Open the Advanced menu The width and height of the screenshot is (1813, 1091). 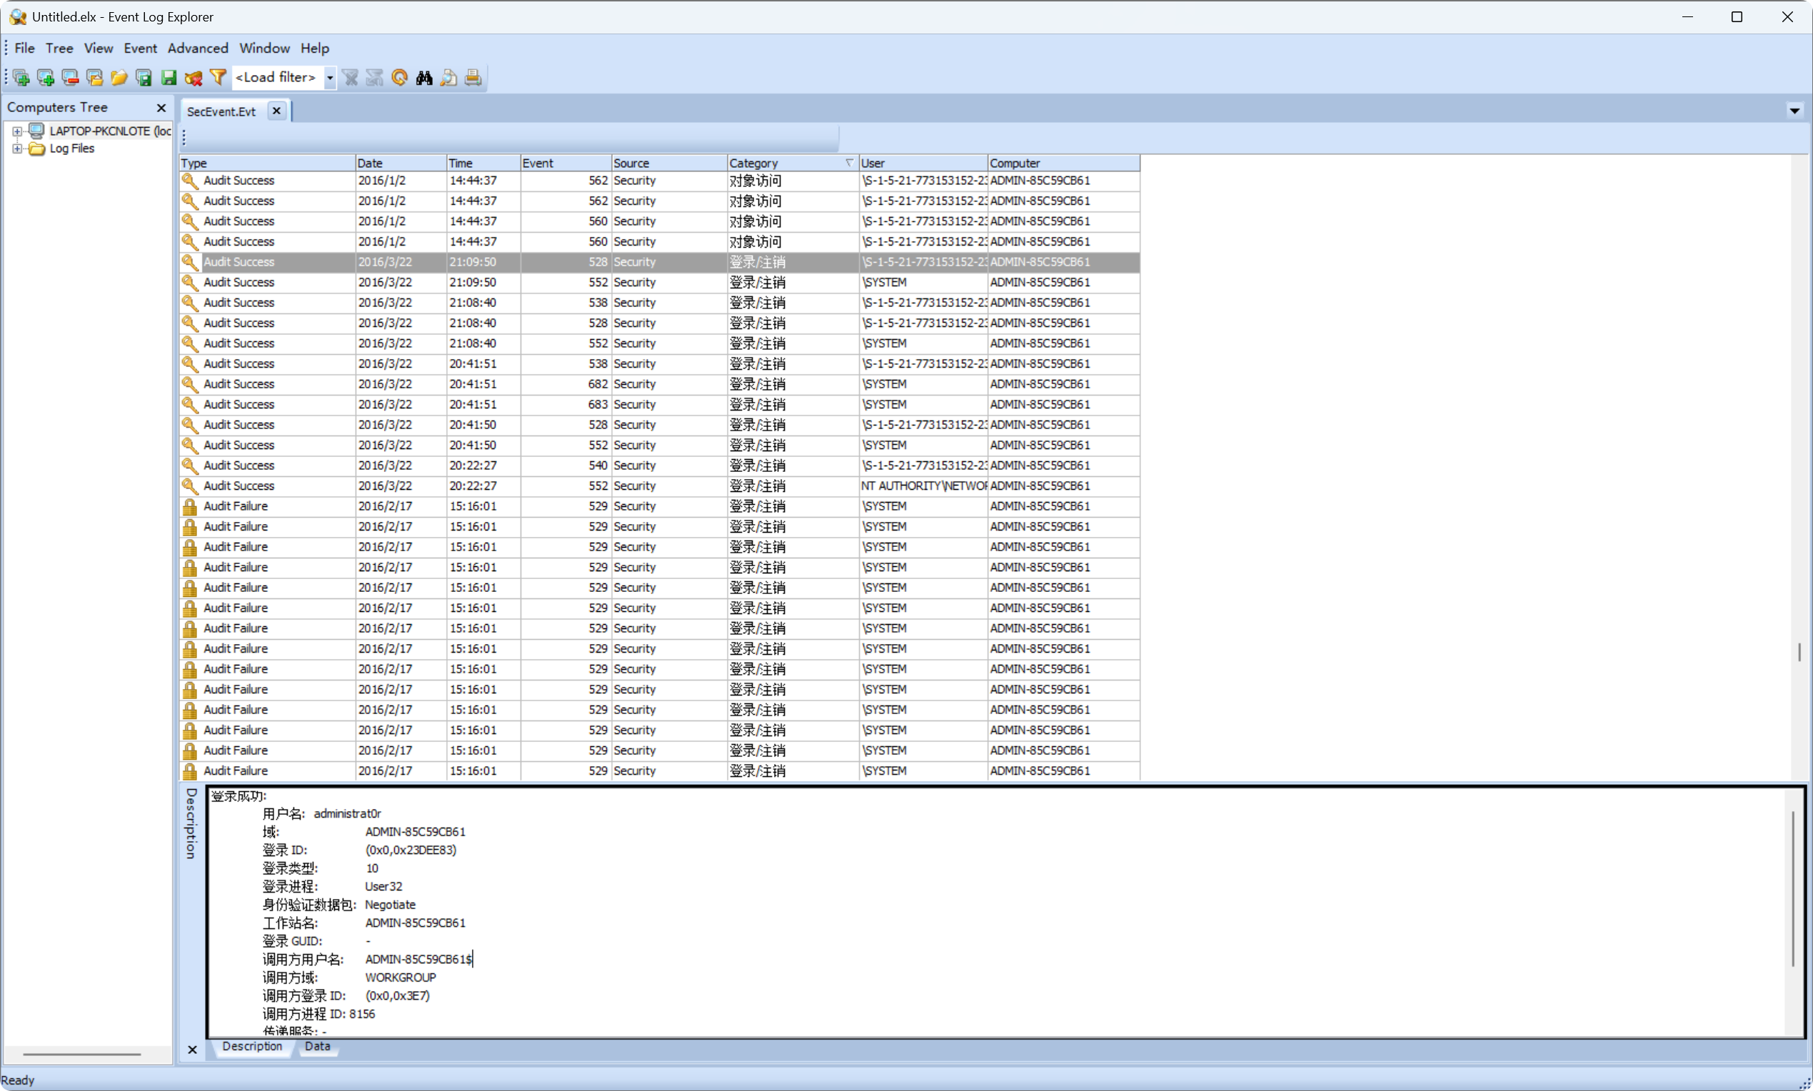point(198,48)
